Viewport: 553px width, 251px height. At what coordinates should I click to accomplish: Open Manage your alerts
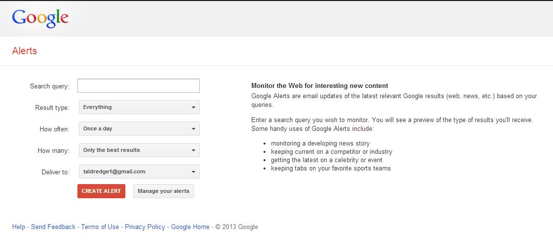pyautogui.click(x=163, y=191)
